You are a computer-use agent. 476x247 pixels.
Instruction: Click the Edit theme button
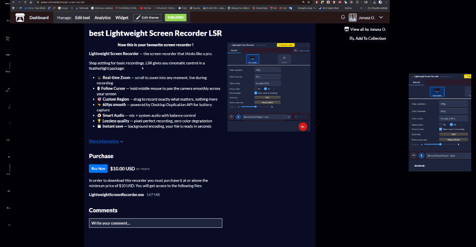pos(147,18)
